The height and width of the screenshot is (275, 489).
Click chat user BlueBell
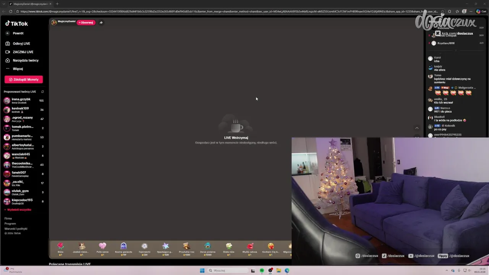tap(439, 117)
